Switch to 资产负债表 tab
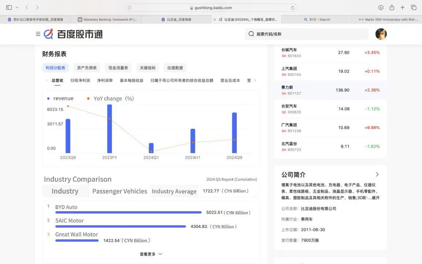The height and width of the screenshot is (264, 422). pos(87,67)
